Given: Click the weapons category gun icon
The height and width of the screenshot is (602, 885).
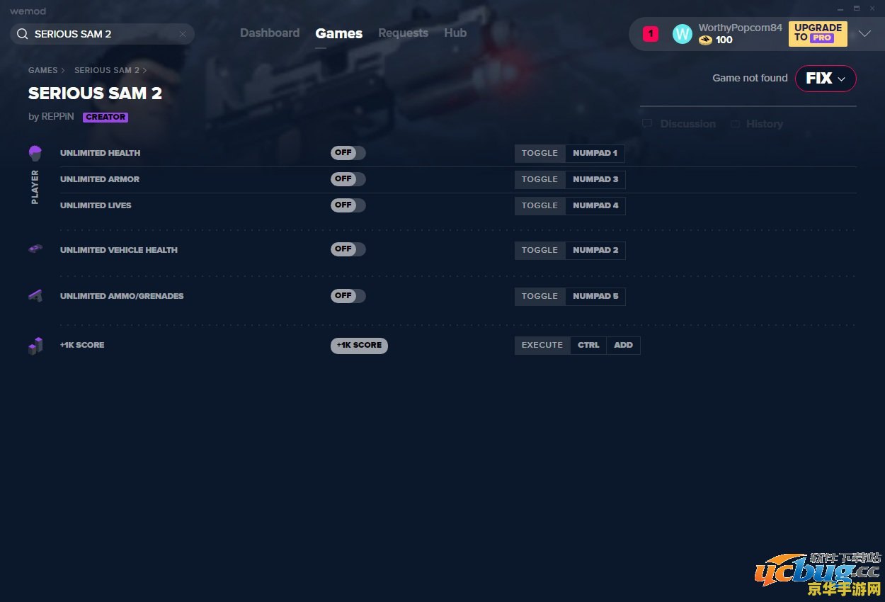Looking at the screenshot, I should 35,295.
